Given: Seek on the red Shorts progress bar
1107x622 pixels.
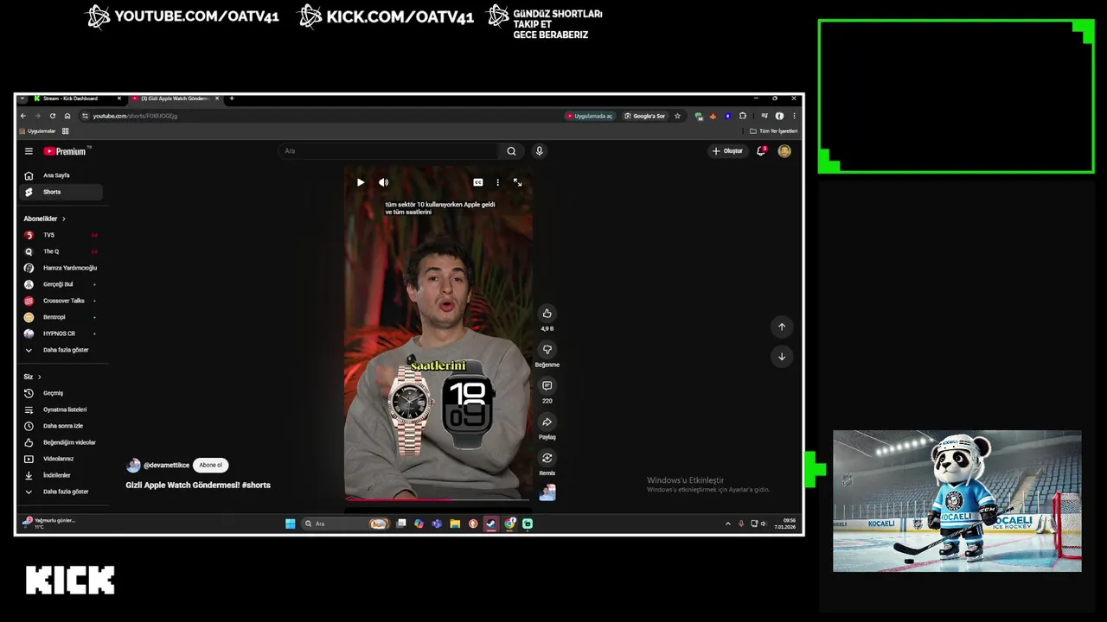Looking at the screenshot, I should pos(438,498).
